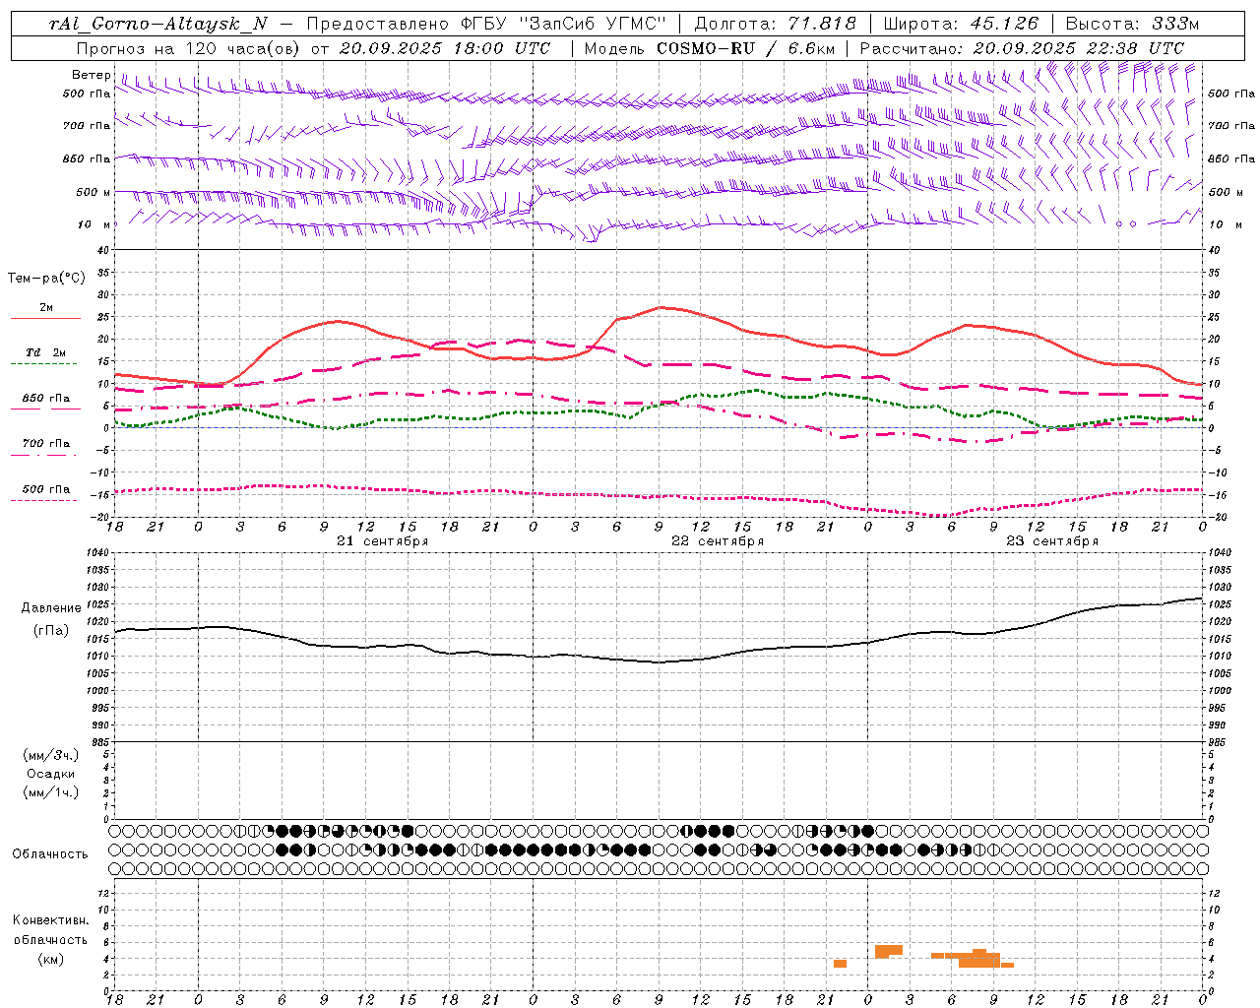Click the 22 сентября date label
This screenshot has height=1008, width=1260.
pos(718,541)
